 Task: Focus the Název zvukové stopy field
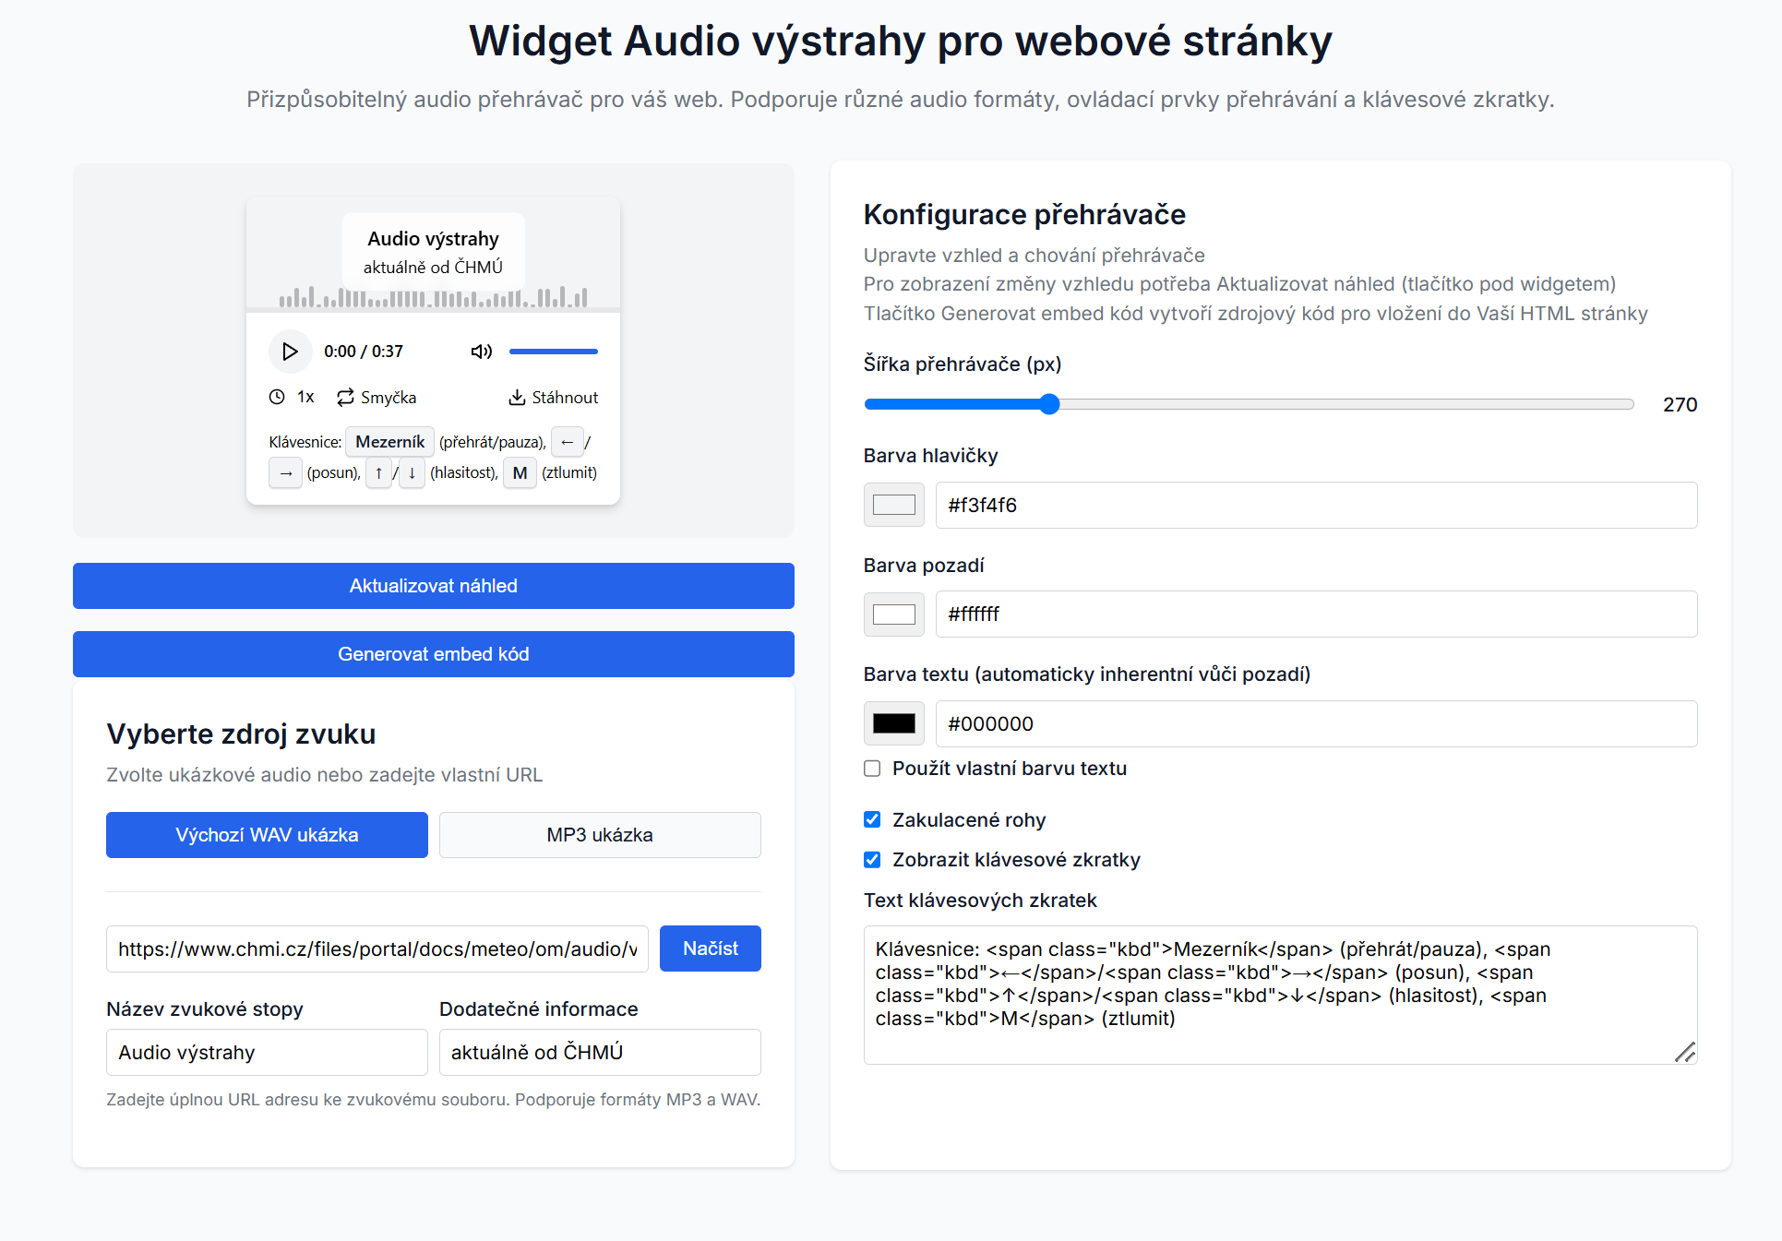tap(267, 1053)
